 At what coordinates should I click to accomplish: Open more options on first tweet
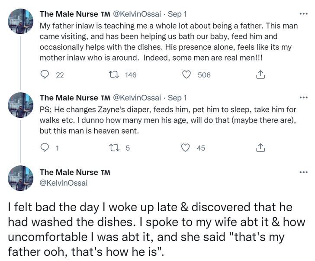tap(303, 14)
